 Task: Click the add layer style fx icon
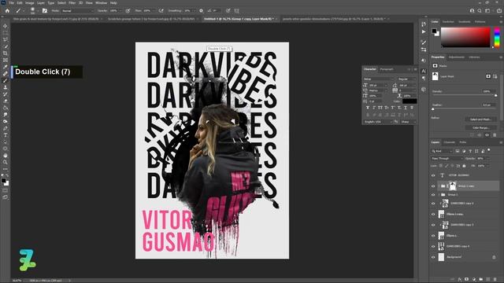click(x=460, y=280)
